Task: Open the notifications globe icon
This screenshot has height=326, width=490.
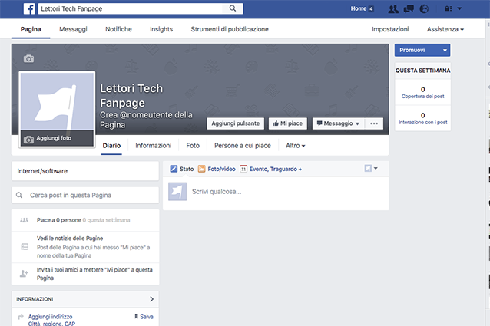Action: tap(424, 9)
